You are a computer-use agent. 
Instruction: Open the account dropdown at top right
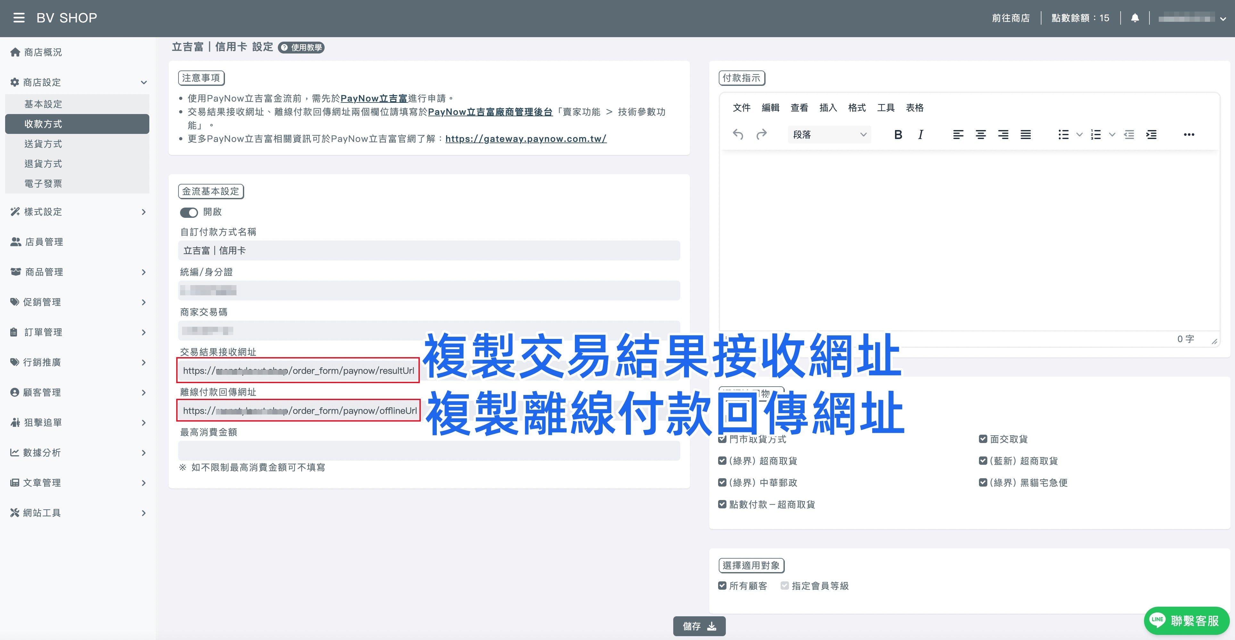(x=1192, y=19)
